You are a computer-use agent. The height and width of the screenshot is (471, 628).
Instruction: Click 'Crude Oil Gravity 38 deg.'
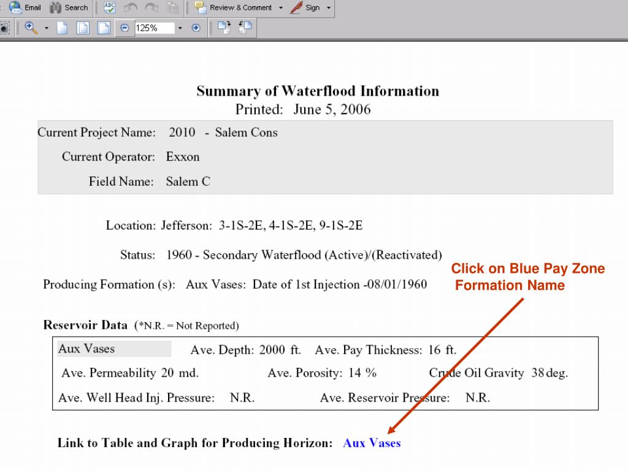498,373
